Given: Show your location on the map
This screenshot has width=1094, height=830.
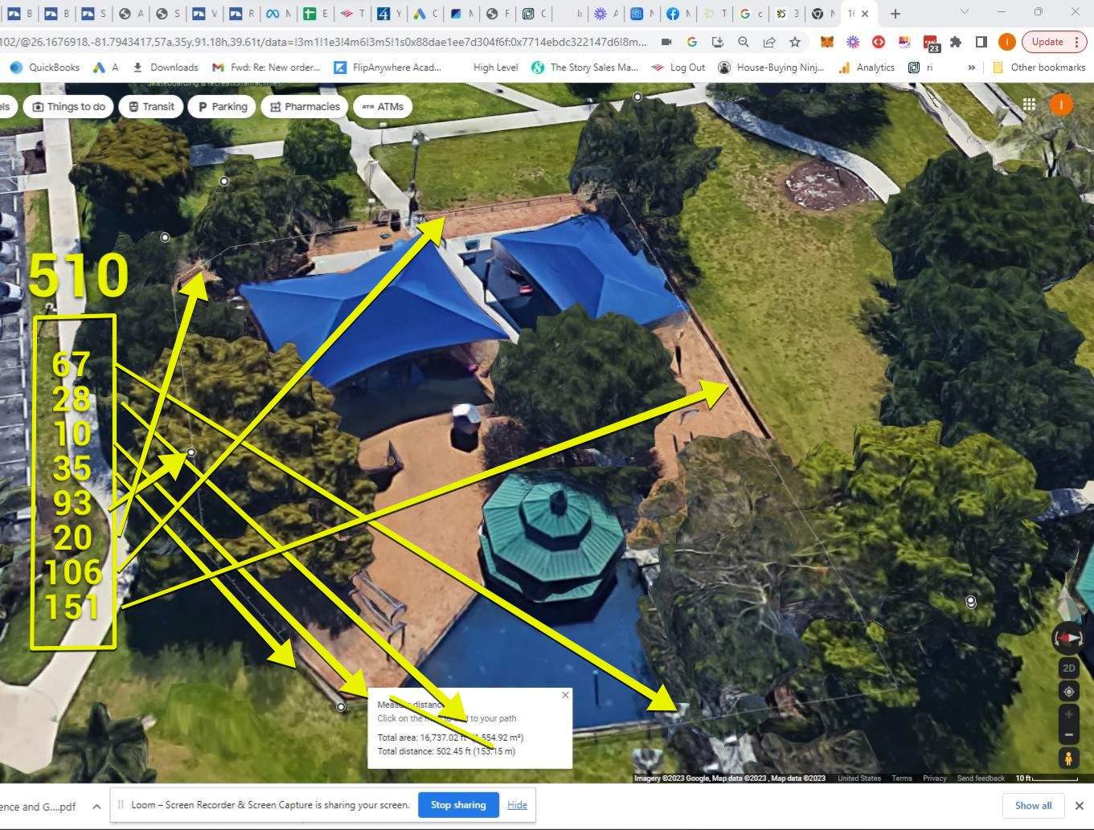Looking at the screenshot, I should 1068,692.
